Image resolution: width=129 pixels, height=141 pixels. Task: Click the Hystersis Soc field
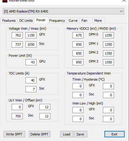[x=108, y=95]
